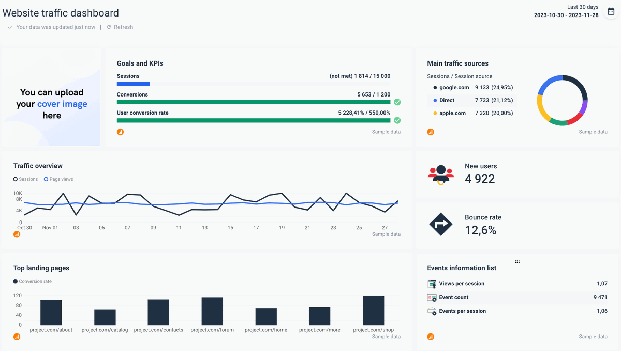
Task: Click the Bounce rate arrow sign icon
Action: 441,225
